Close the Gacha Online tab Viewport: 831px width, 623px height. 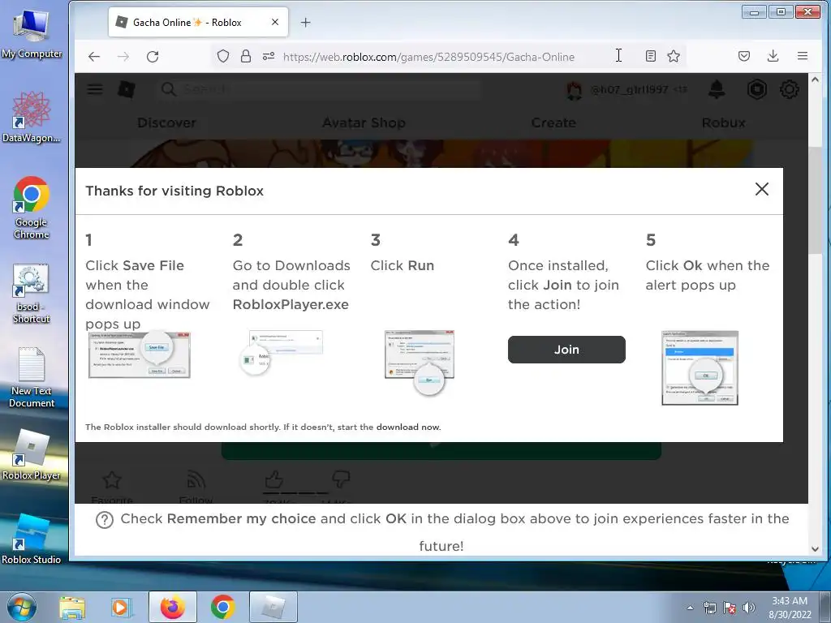coord(275,22)
